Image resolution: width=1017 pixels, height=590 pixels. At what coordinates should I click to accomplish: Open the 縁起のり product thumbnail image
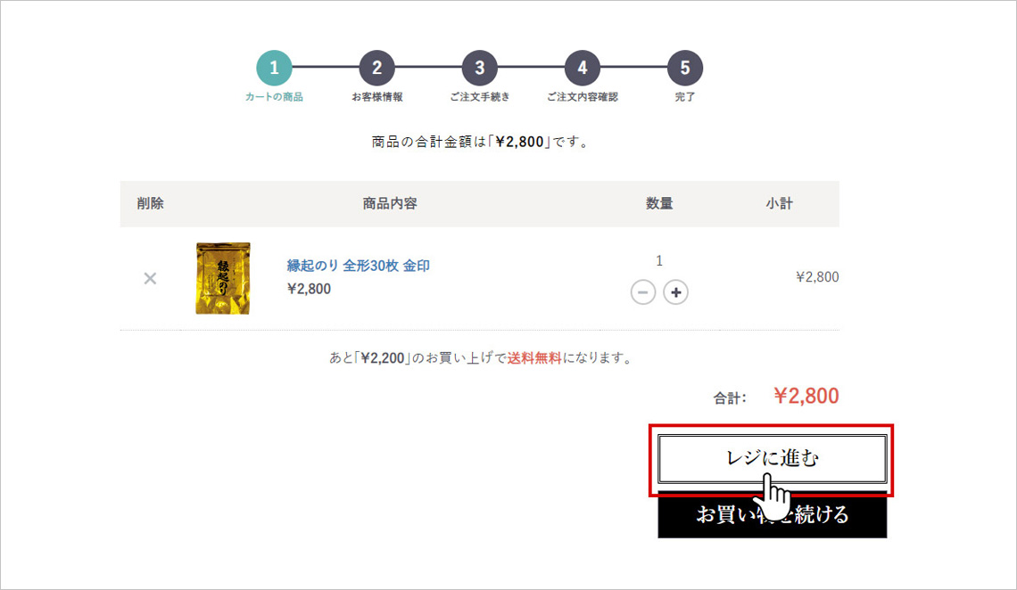tap(223, 278)
